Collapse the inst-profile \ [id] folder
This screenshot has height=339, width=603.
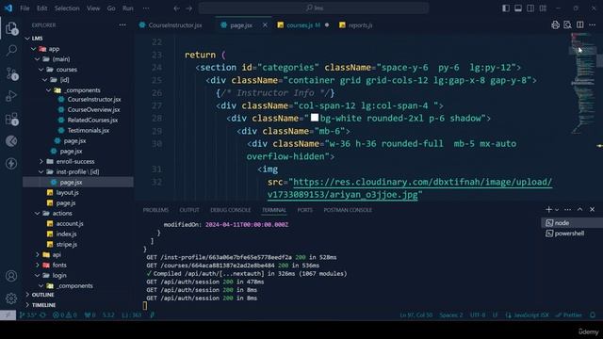(41, 171)
